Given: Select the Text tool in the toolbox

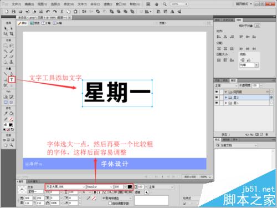Looking at the screenshot, I should (12, 80).
